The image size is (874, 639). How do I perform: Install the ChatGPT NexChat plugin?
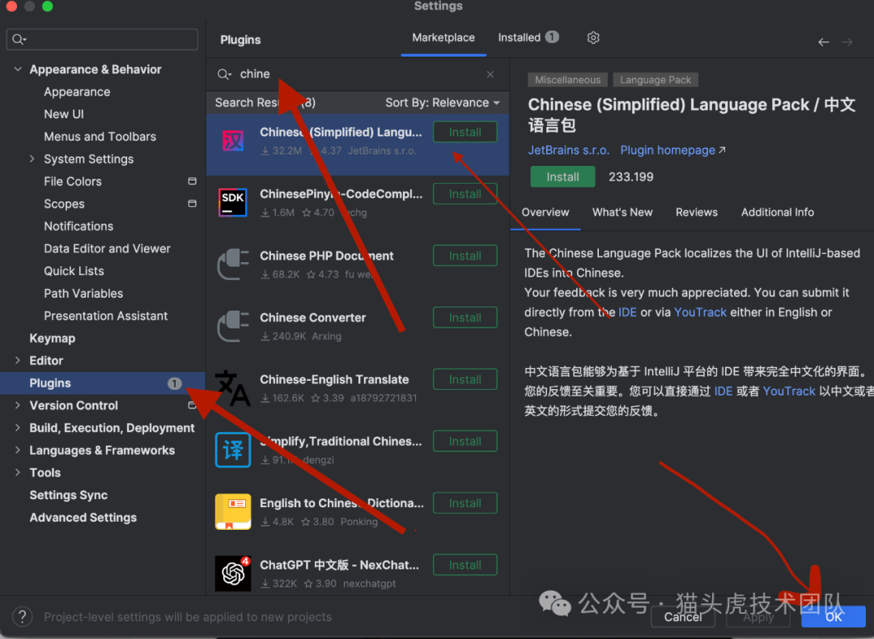pyautogui.click(x=465, y=565)
